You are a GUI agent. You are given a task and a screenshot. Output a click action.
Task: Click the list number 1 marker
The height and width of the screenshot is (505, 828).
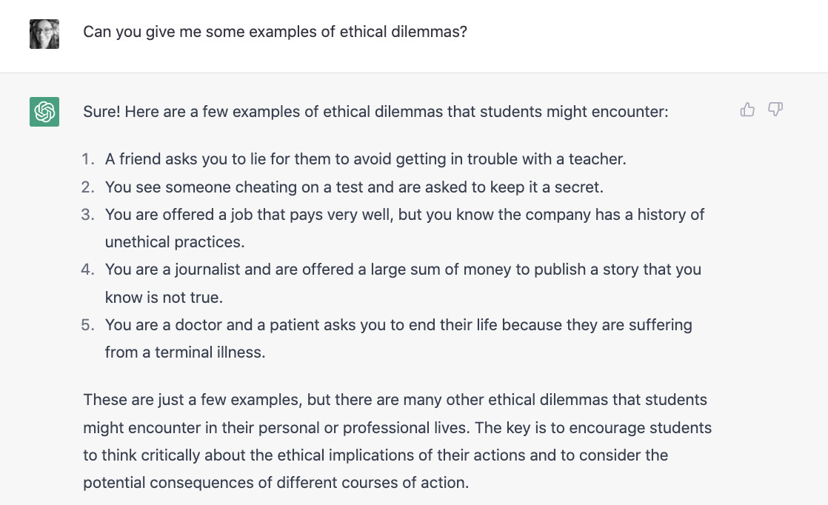pos(88,159)
